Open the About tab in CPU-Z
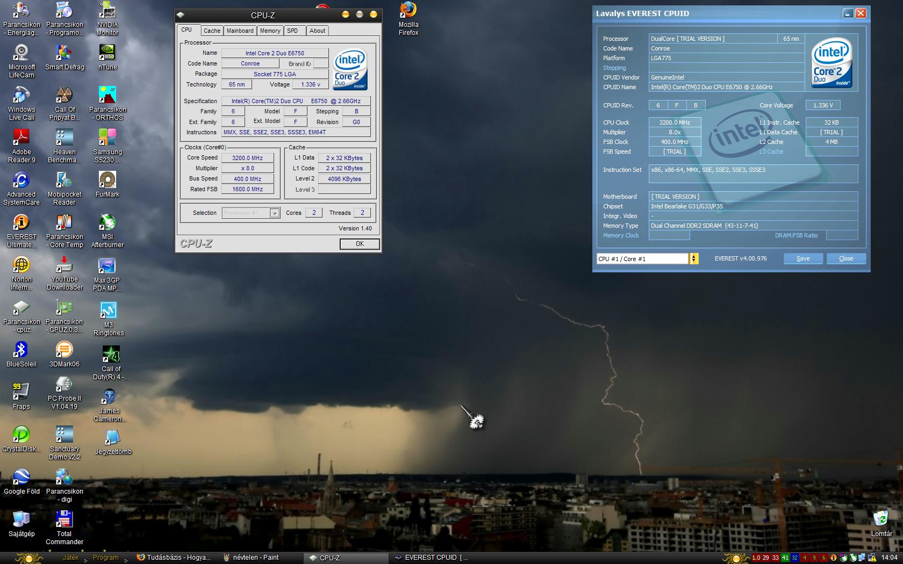 click(317, 31)
